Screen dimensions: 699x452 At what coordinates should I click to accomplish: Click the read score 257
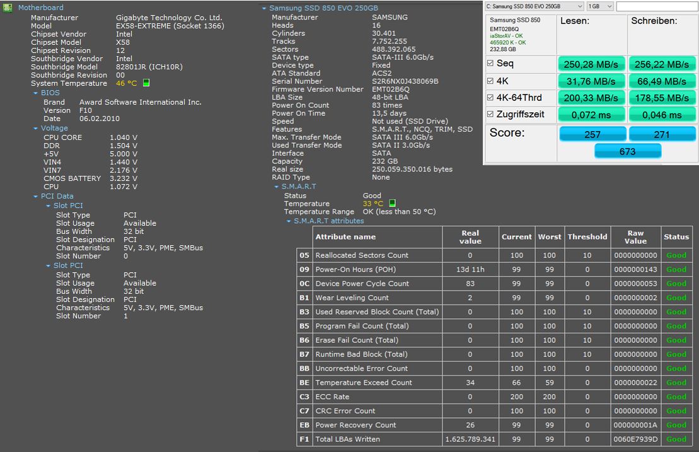click(x=592, y=134)
